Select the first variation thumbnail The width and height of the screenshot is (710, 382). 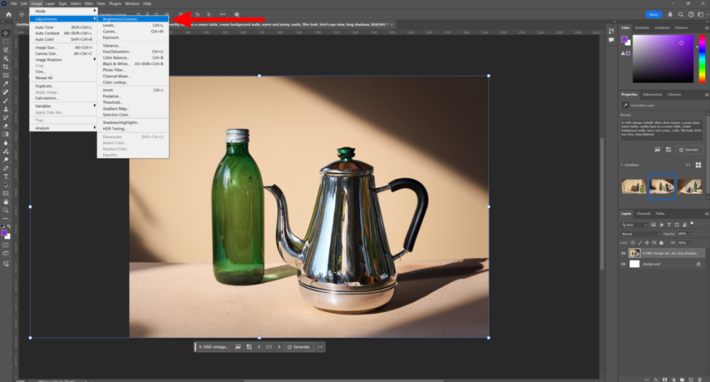[x=634, y=186]
